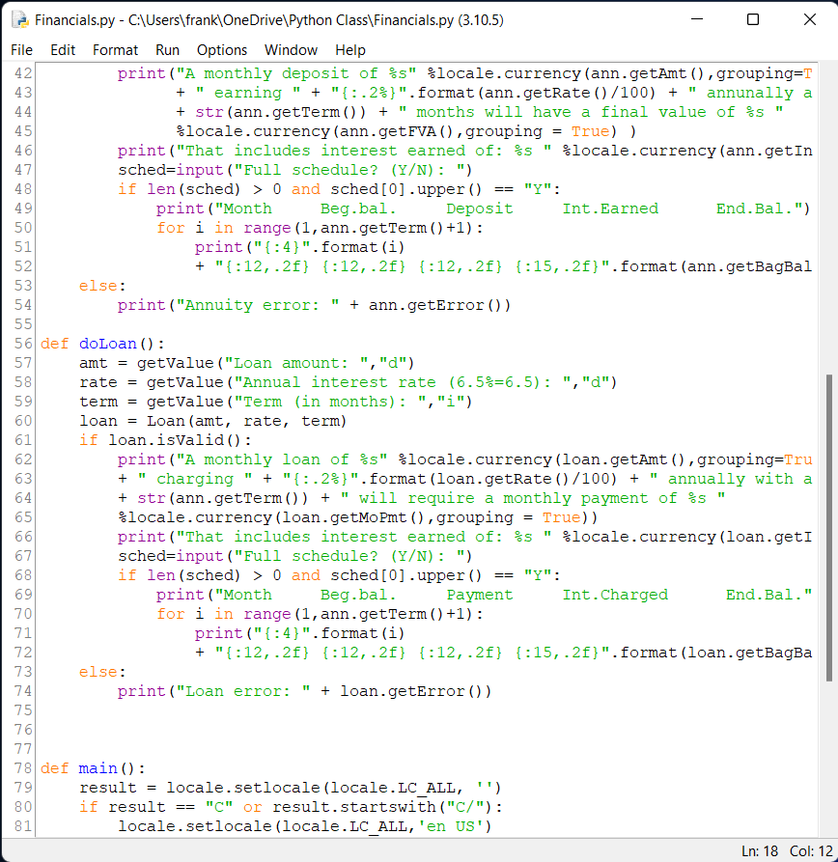Click 'if loan.isValid():' on line 61
This screenshot has width=838, height=862.
pyautogui.click(x=165, y=440)
